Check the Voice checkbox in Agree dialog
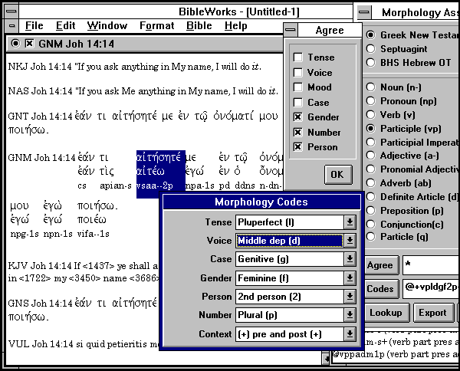Screen dimensions: 460x371 coord(297,73)
